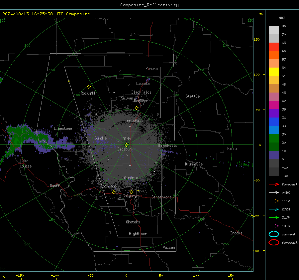Click the yellow diamond marker above Calgary
Screen dimensions: 299x280
pos(131,192)
